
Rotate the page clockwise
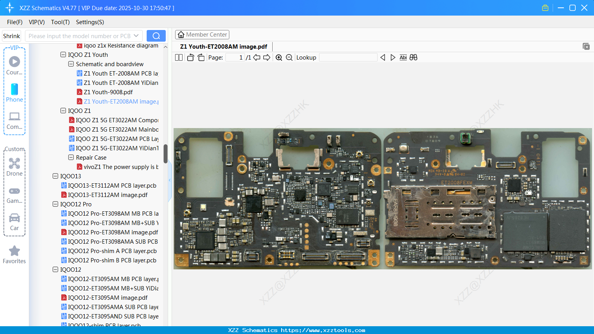point(201,58)
